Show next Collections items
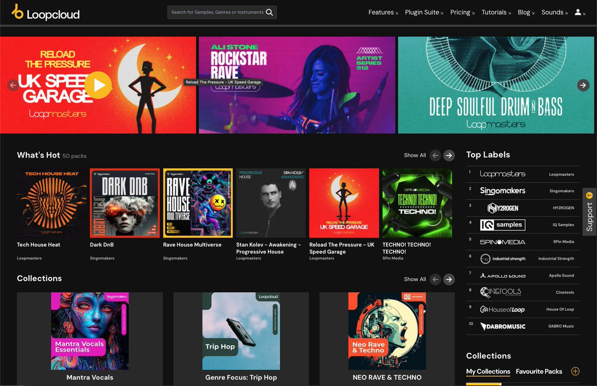Screen dimensions: 597x386 click(449, 279)
